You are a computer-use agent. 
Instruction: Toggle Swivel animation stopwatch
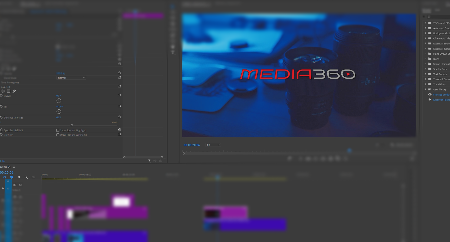click(x=1, y=96)
